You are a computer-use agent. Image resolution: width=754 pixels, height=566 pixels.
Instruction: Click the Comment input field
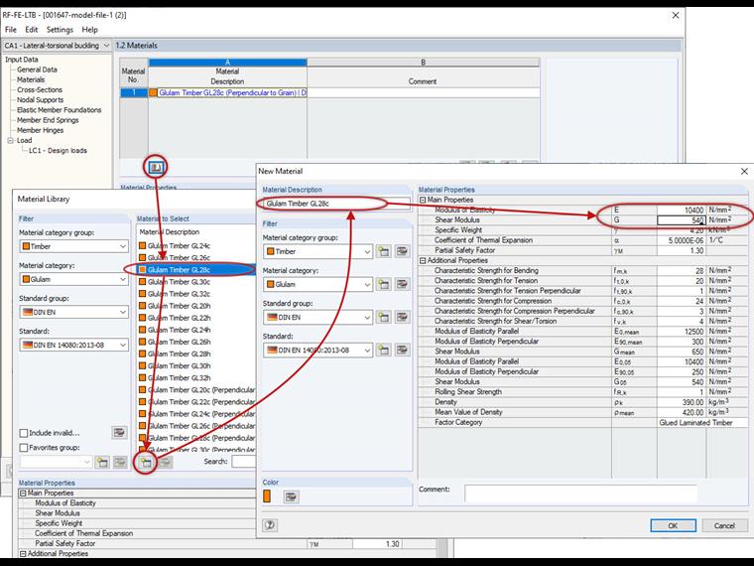[580, 494]
